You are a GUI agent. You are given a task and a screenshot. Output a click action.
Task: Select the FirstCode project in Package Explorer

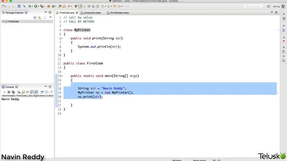[13, 21]
